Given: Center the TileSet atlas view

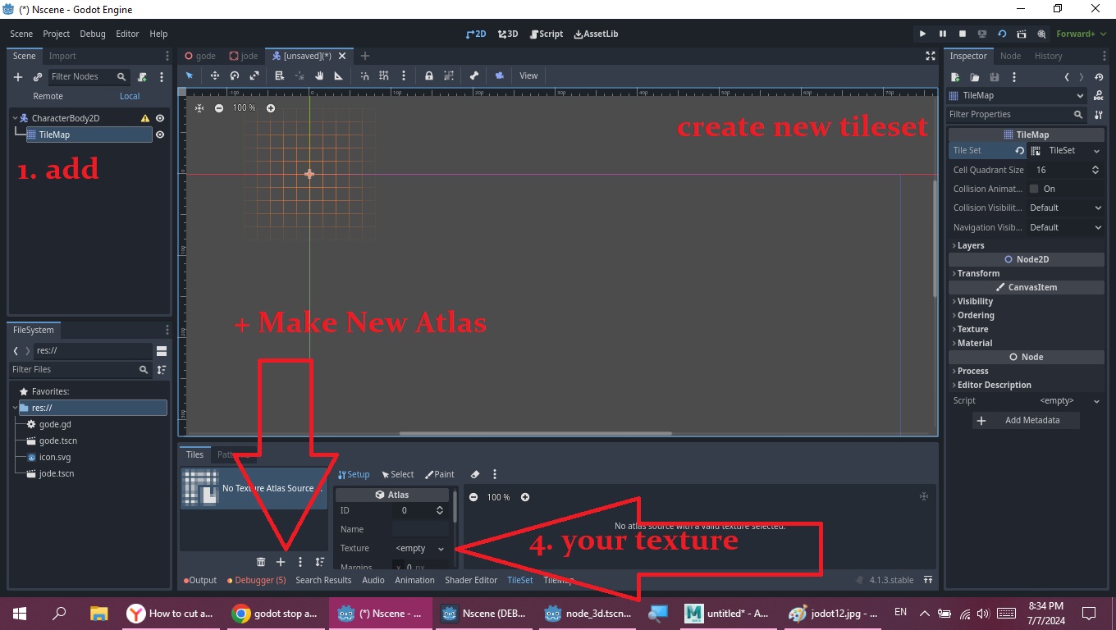Looking at the screenshot, I should tap(924, 496).
